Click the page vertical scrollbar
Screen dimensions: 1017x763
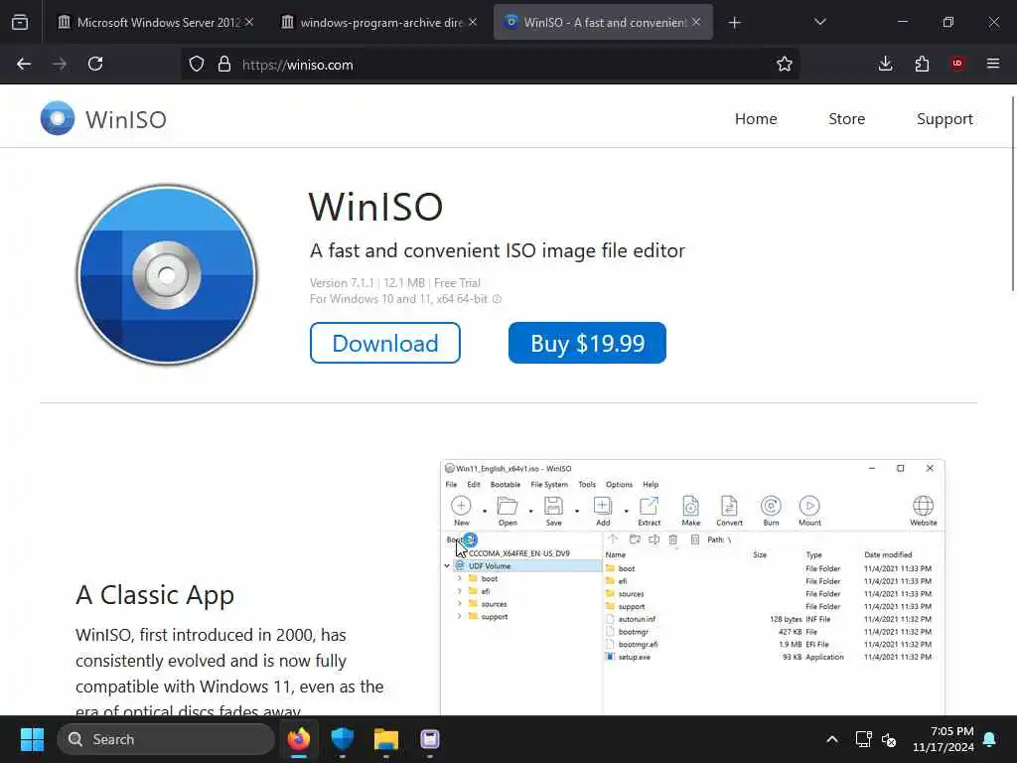pos(1012,195)
